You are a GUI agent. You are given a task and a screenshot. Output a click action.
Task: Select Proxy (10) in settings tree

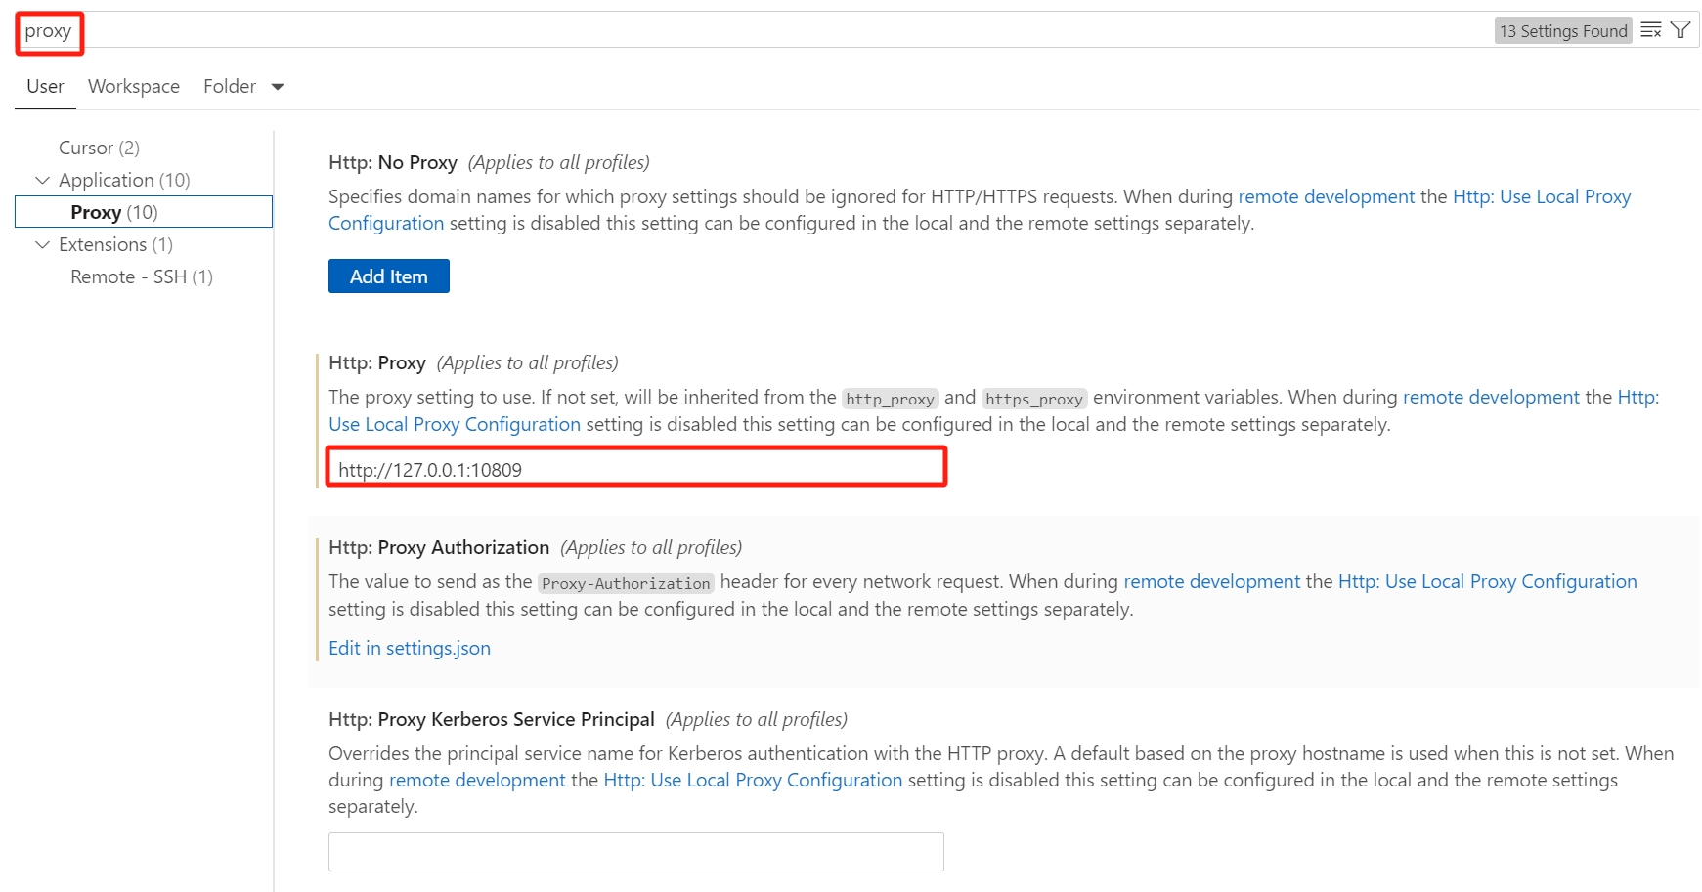click(x=113, y=212)
